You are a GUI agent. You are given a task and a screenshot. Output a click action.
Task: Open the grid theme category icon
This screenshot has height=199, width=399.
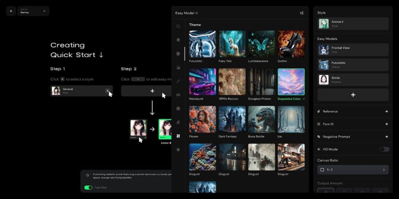(178, 136)
